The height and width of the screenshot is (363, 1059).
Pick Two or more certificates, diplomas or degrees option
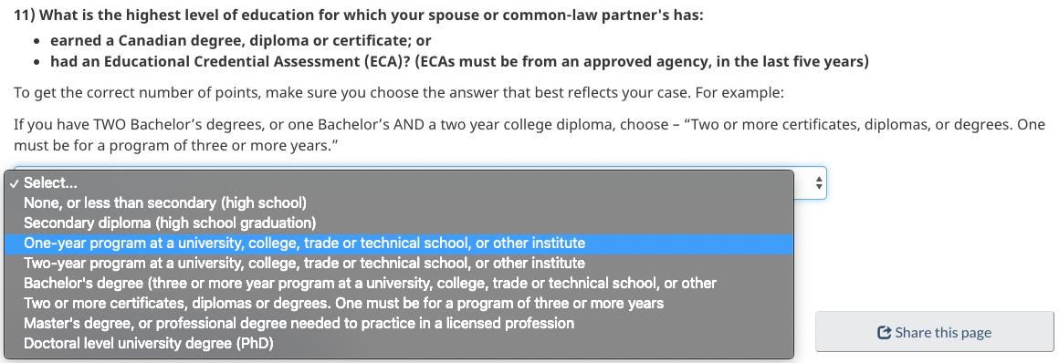coord(398,303)
